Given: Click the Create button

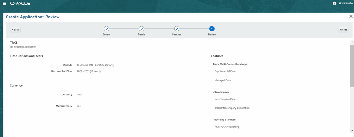Looking at the screenshot, I should tap(343, 30).
